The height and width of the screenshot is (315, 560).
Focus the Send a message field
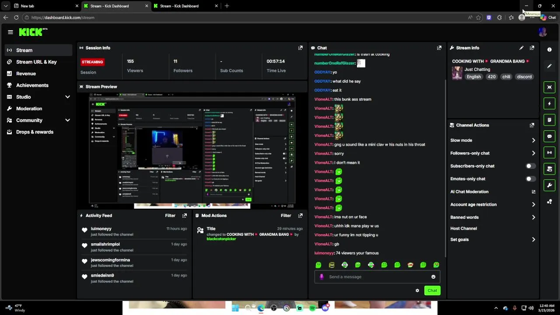tap(377, 276)
